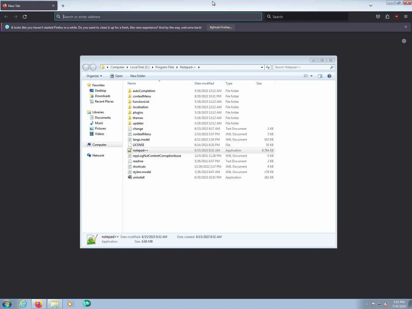Select the plugins folder icon
The image size is (412, 309).
pyautogui.click(x=130, y=112)
